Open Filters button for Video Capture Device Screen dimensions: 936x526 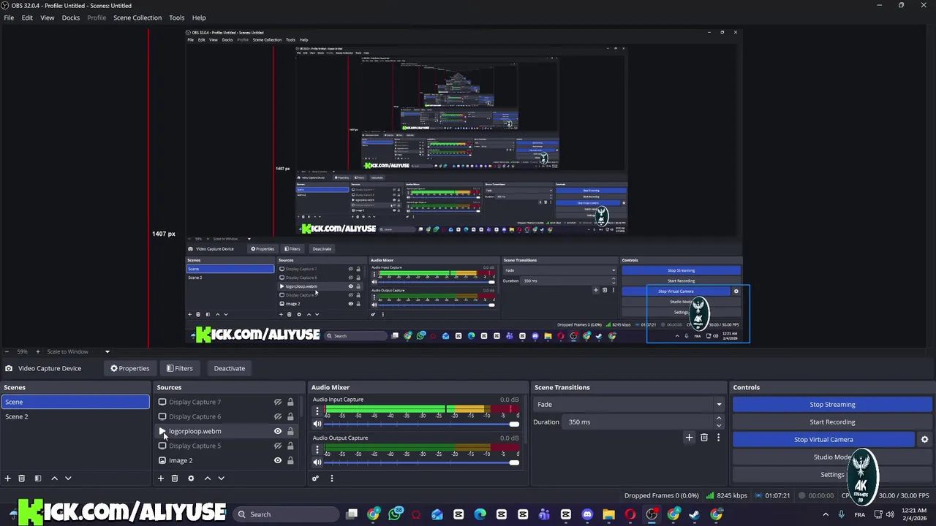coord(179,368)
